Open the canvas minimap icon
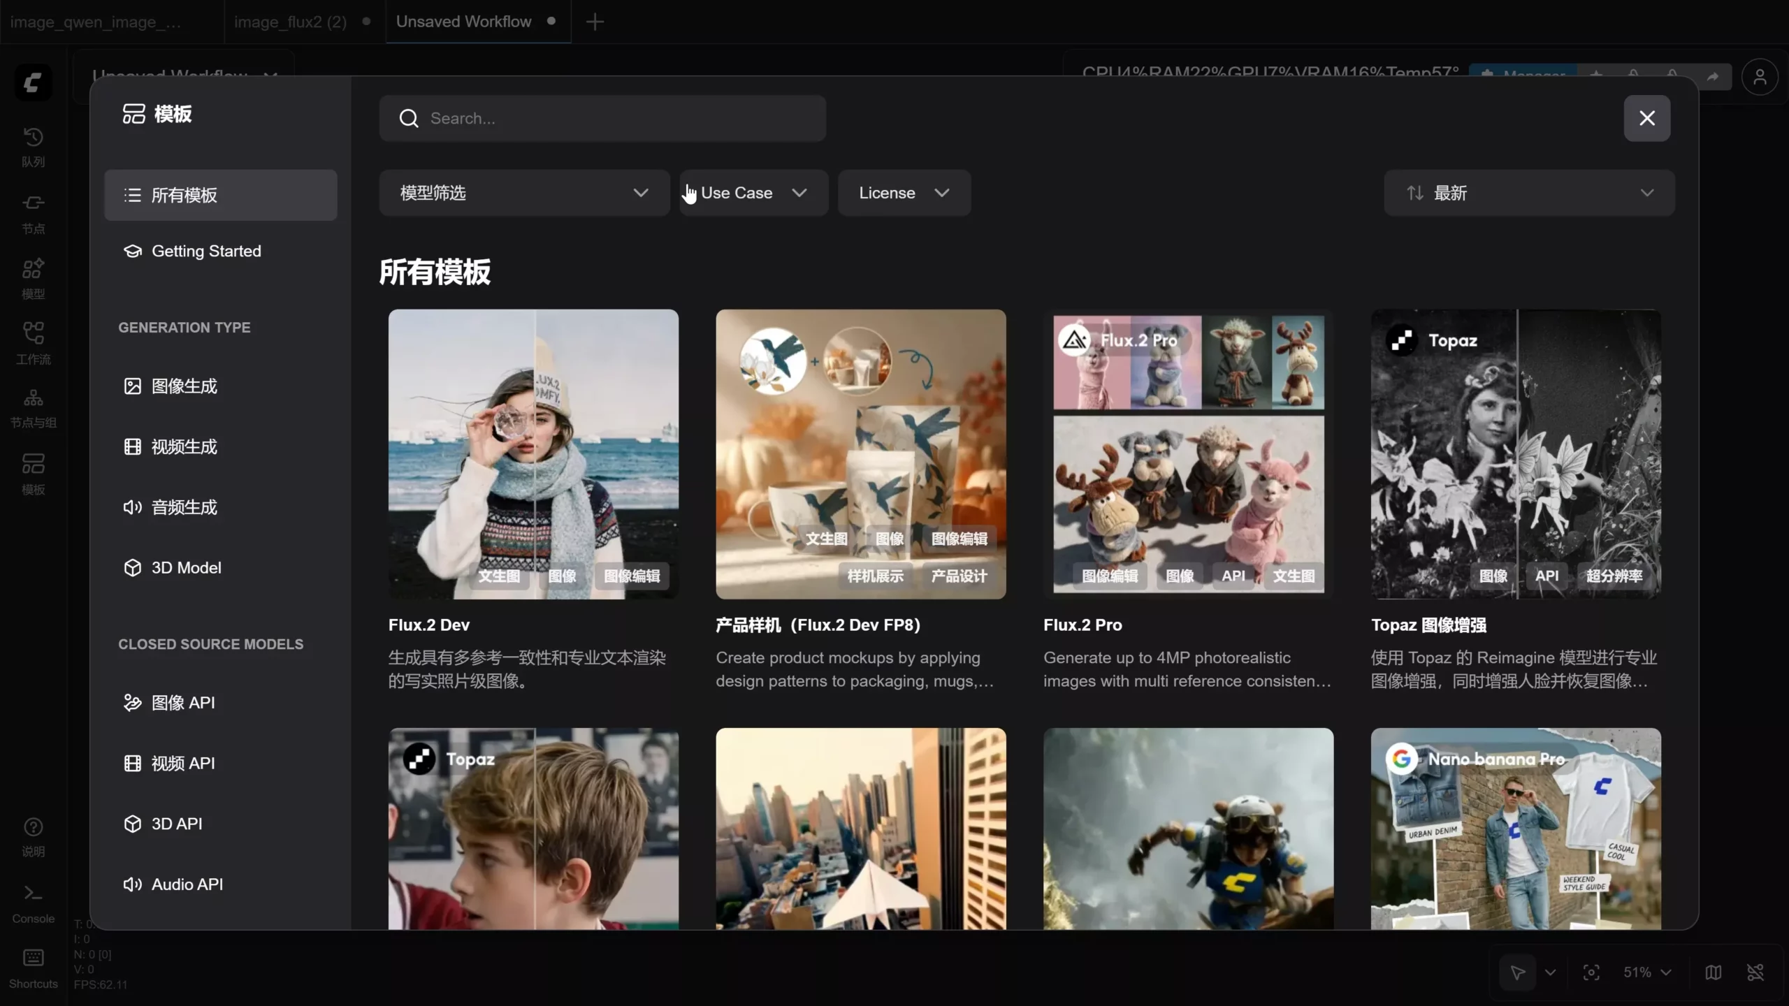This screenshot has height=1006, width=1789. (1713, 972)
